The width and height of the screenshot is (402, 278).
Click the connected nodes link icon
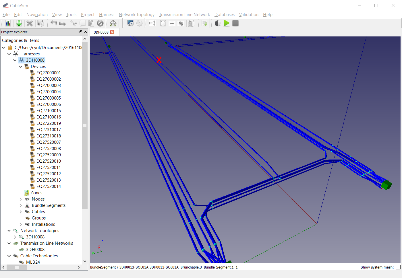point(172,23)
